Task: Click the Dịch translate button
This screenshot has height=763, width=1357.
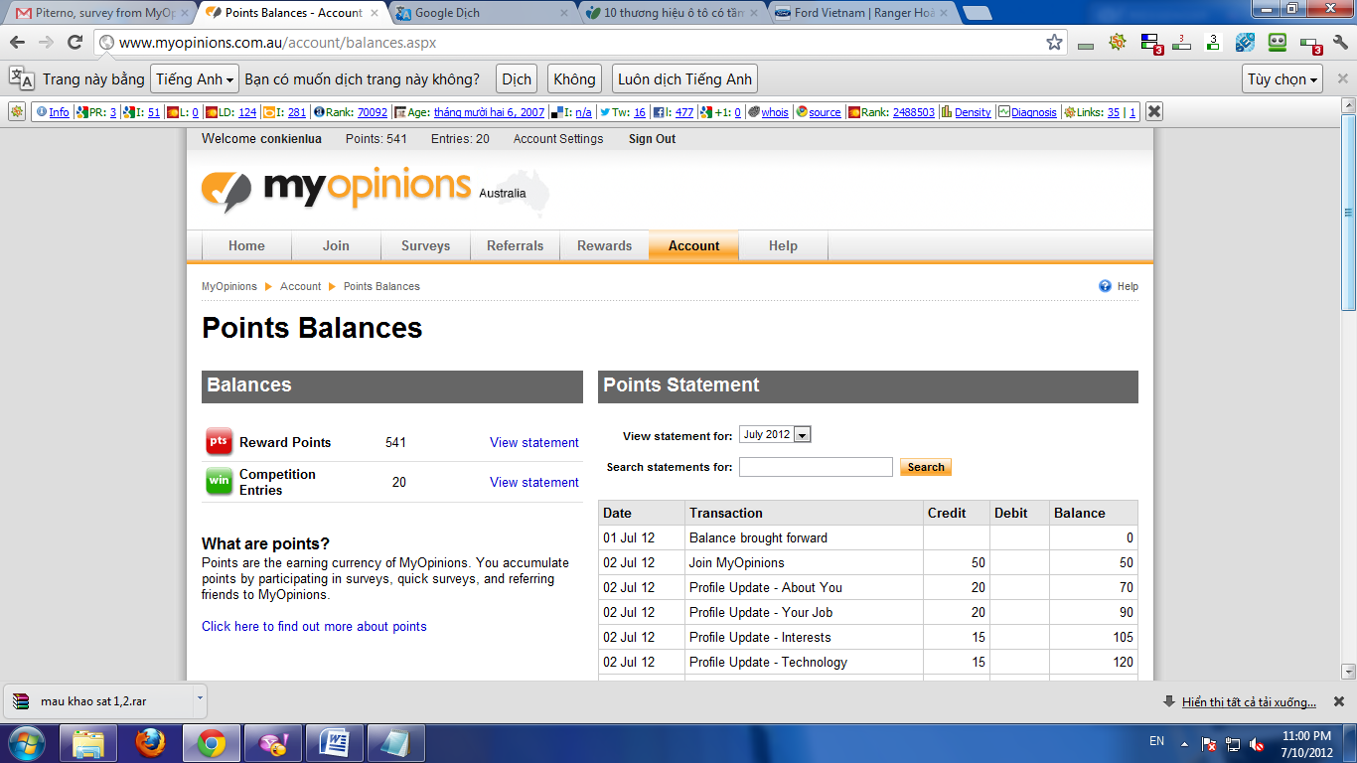Action: [x=517, y=79]
